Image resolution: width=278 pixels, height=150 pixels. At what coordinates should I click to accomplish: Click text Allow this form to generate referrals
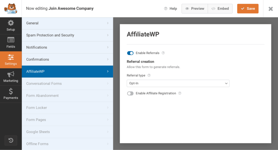(x=153, y=67)
